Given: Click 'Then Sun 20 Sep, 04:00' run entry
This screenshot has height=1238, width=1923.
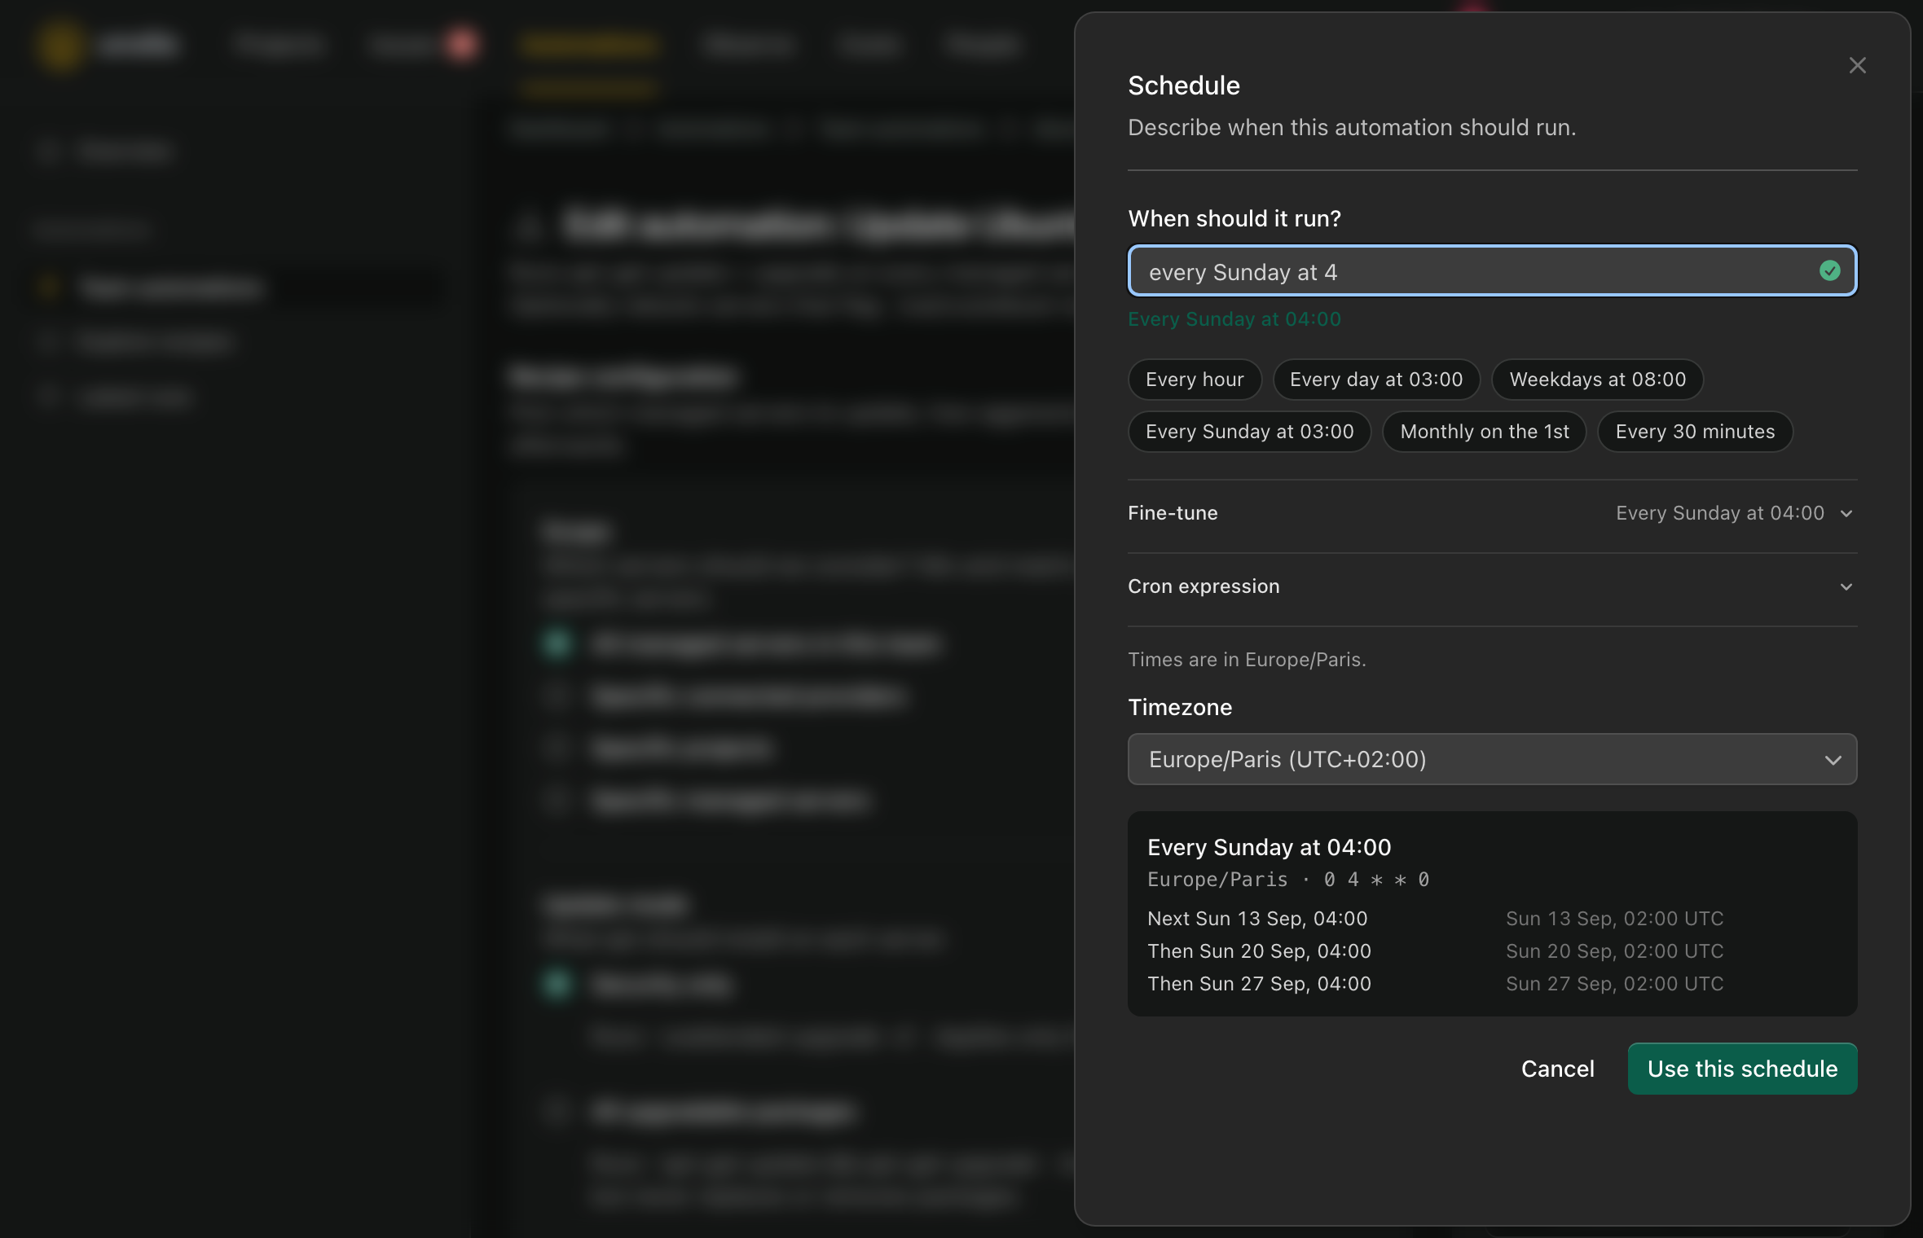Looking at the screenshot, I should [1259, 951].
